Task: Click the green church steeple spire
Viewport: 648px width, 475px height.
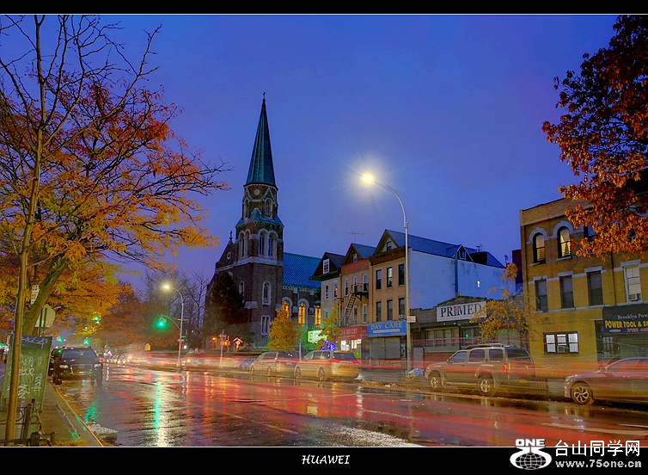Action: 261,146
